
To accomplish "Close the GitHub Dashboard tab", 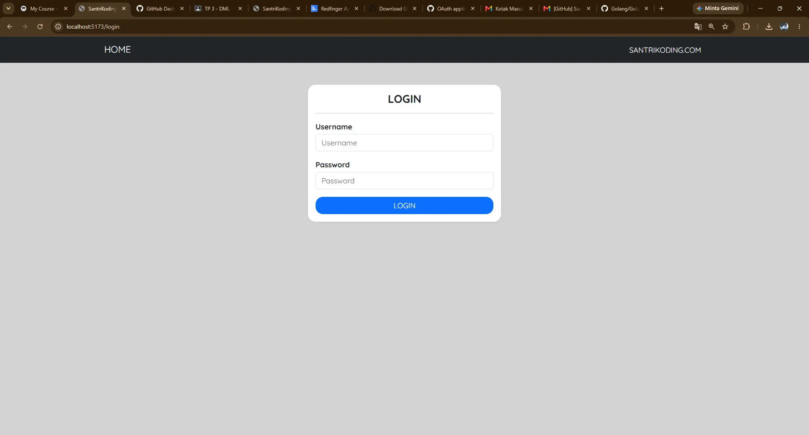I will (x=182, y=8).
